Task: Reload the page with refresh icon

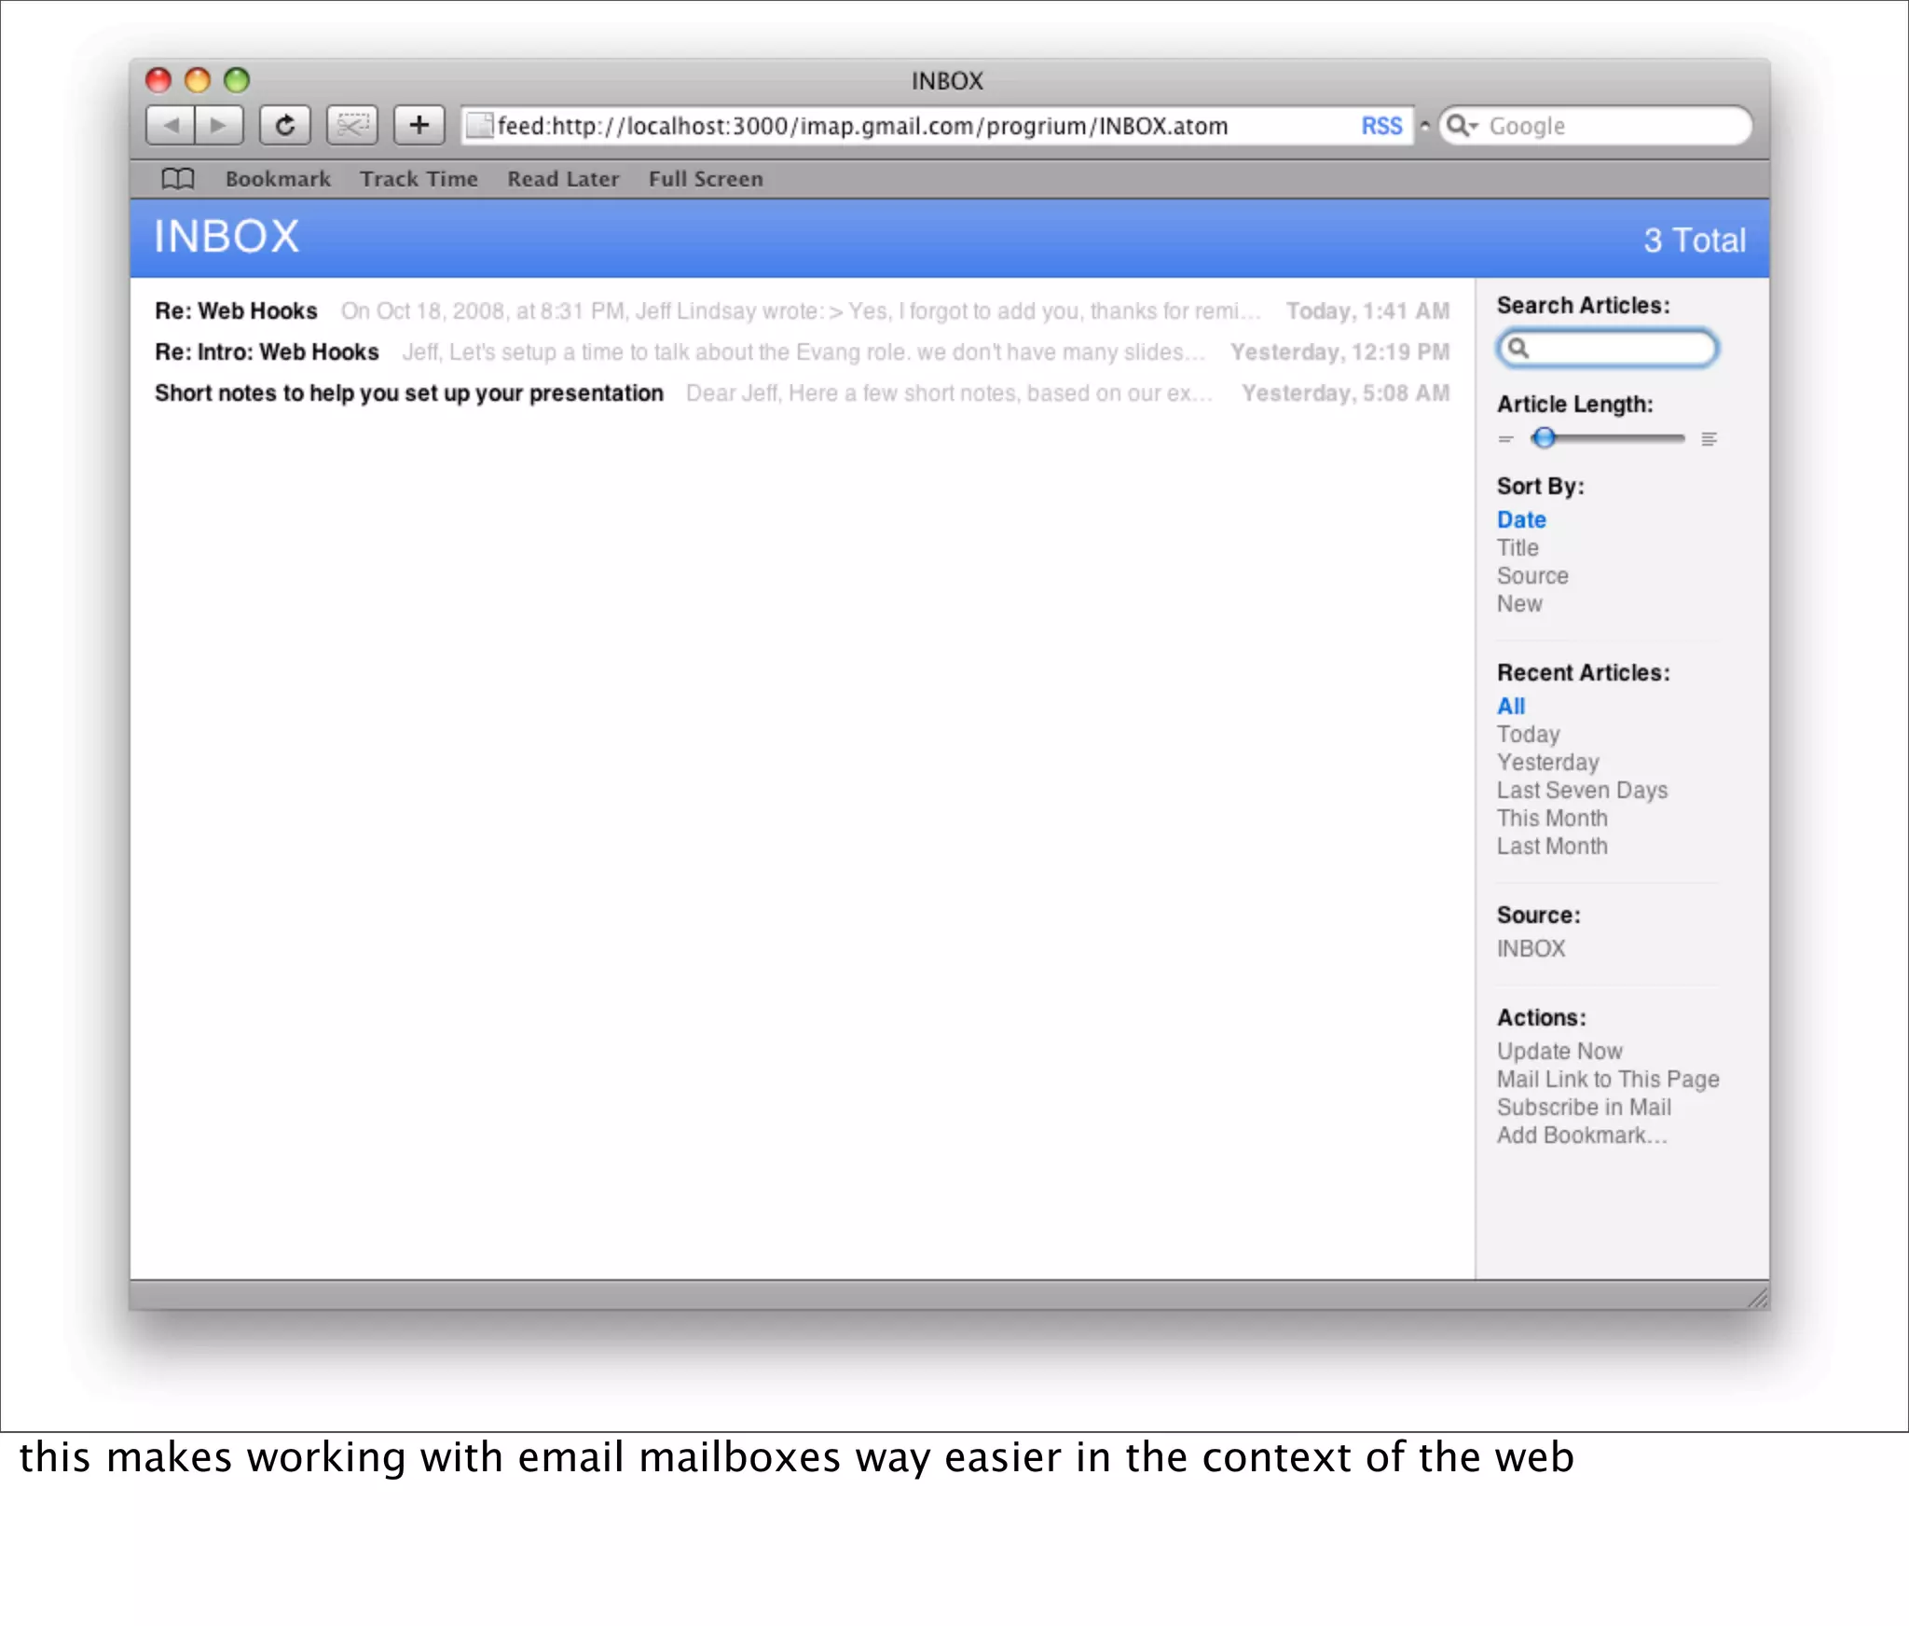Action: tap(284, 125)
